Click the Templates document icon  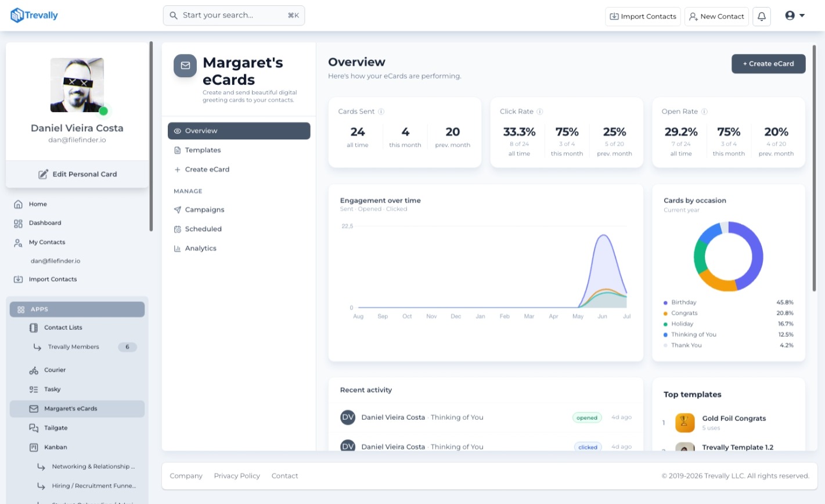pos(178,150)
